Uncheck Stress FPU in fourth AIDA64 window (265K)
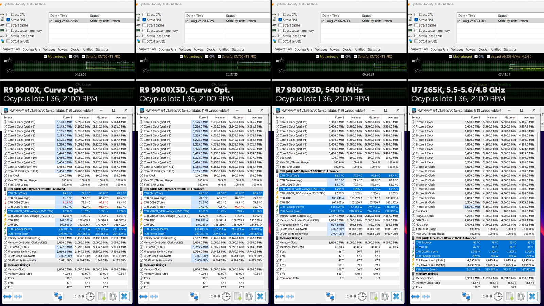Viewport: 544px width, 306px height. point(416,20)
